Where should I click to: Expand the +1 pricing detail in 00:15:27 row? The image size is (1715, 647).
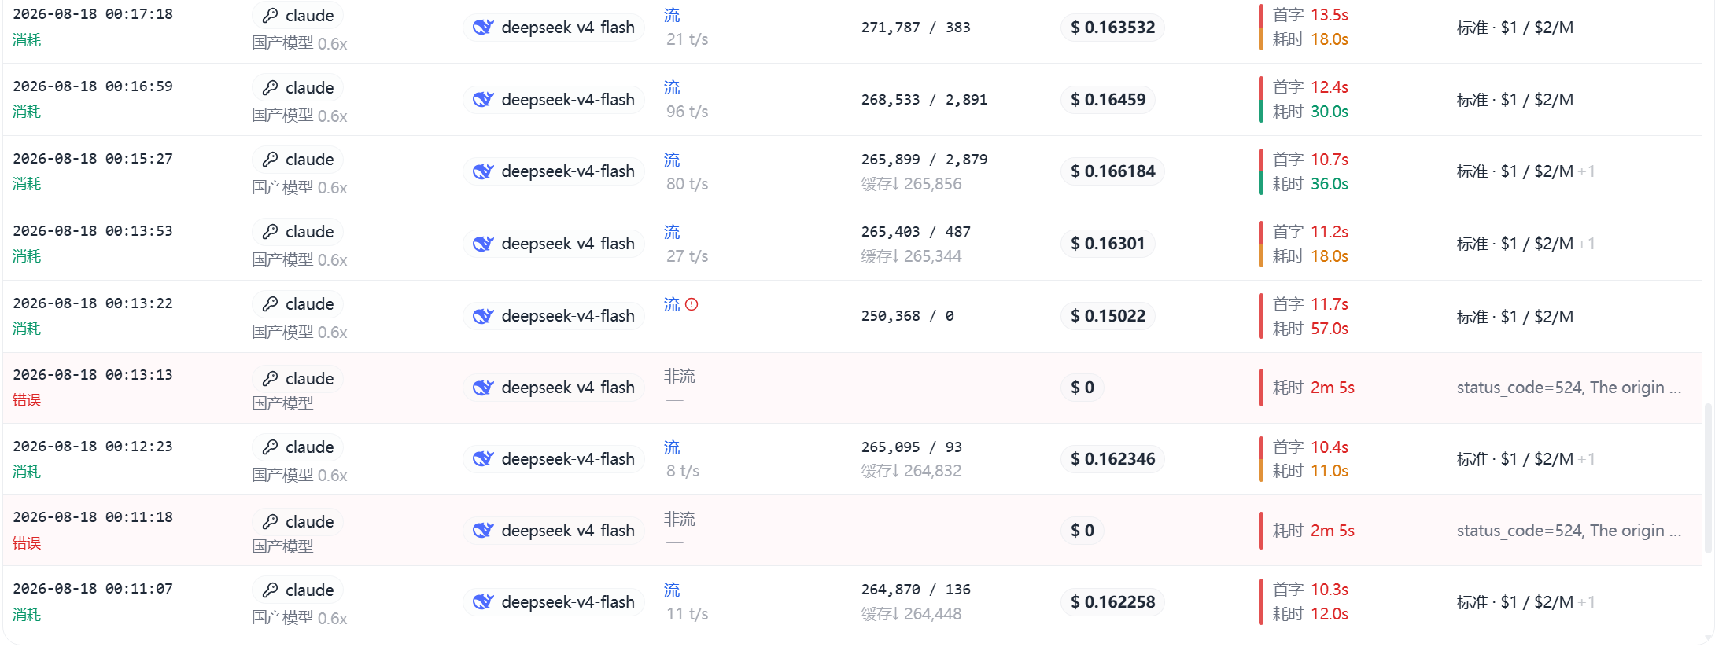pos(1587,171)
